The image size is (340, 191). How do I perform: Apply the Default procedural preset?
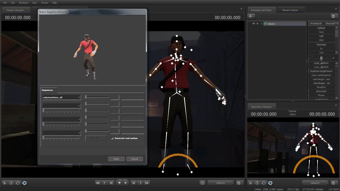coord(321,28)
